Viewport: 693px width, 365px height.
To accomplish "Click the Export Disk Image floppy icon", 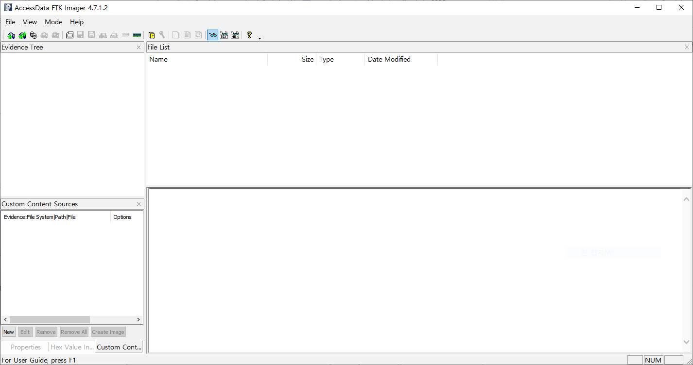I will [x=80, y=35].
